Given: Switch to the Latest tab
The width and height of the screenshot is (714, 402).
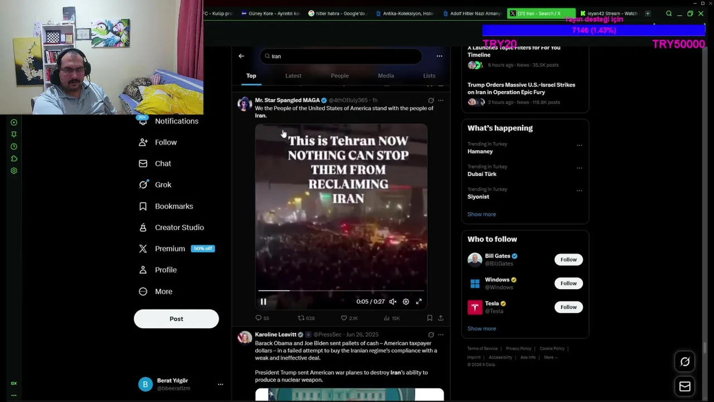Looking at the screenshot, I should (293, 75).
